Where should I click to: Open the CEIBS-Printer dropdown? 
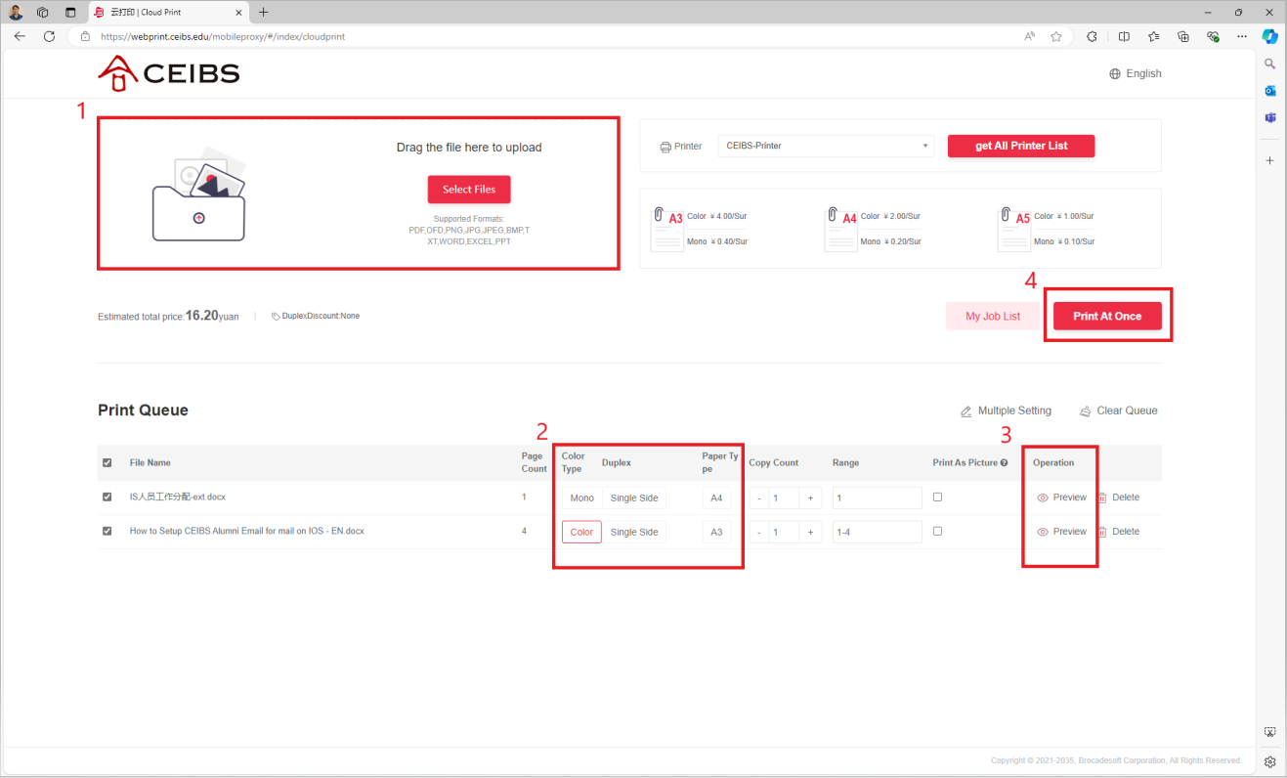tap(826, 146)
